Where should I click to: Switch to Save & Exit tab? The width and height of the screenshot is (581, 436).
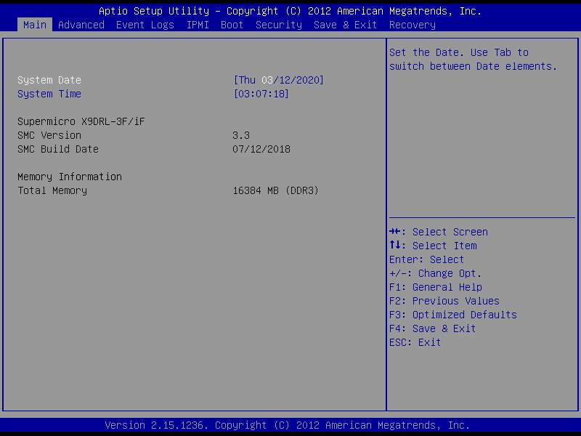(x=345, y=25)
